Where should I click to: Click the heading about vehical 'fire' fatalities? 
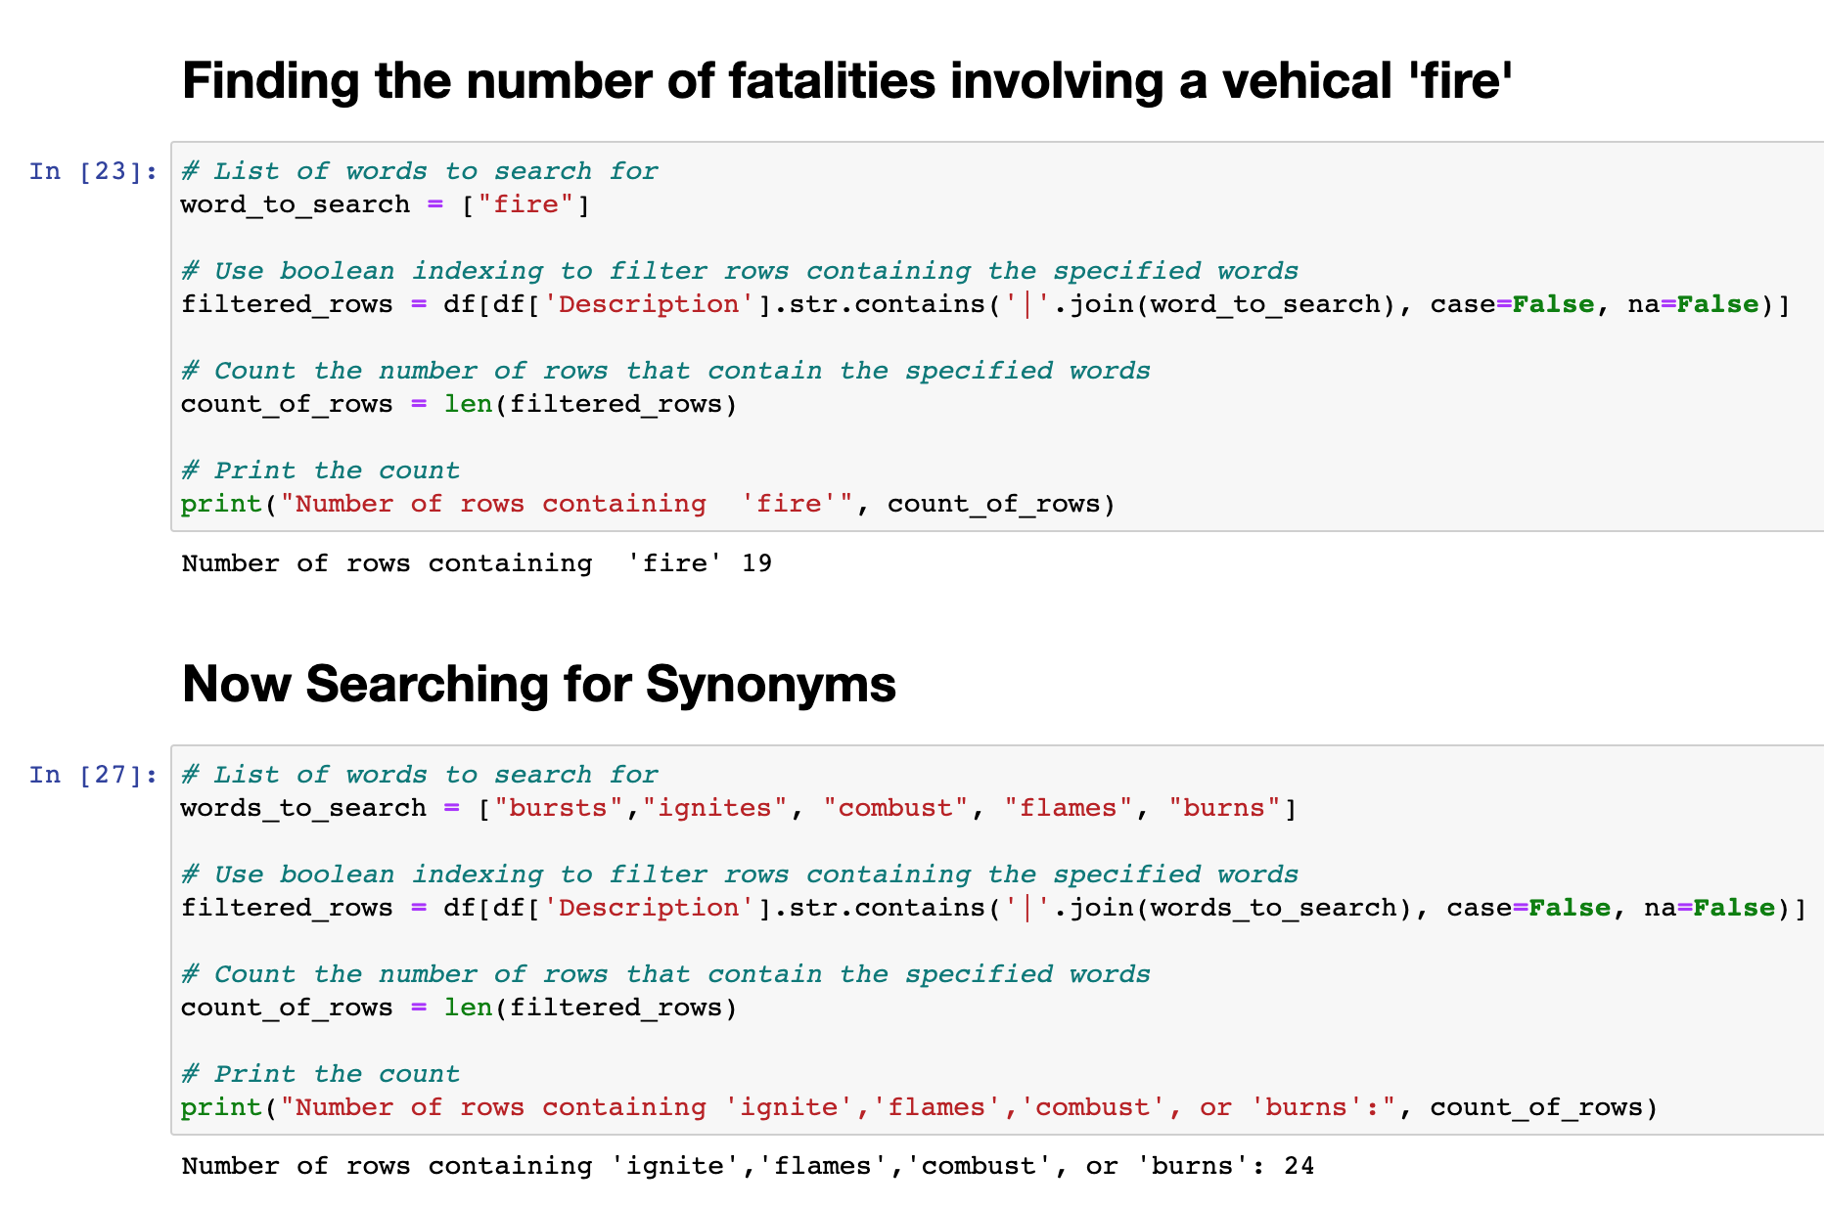click(x=846, y=81)
